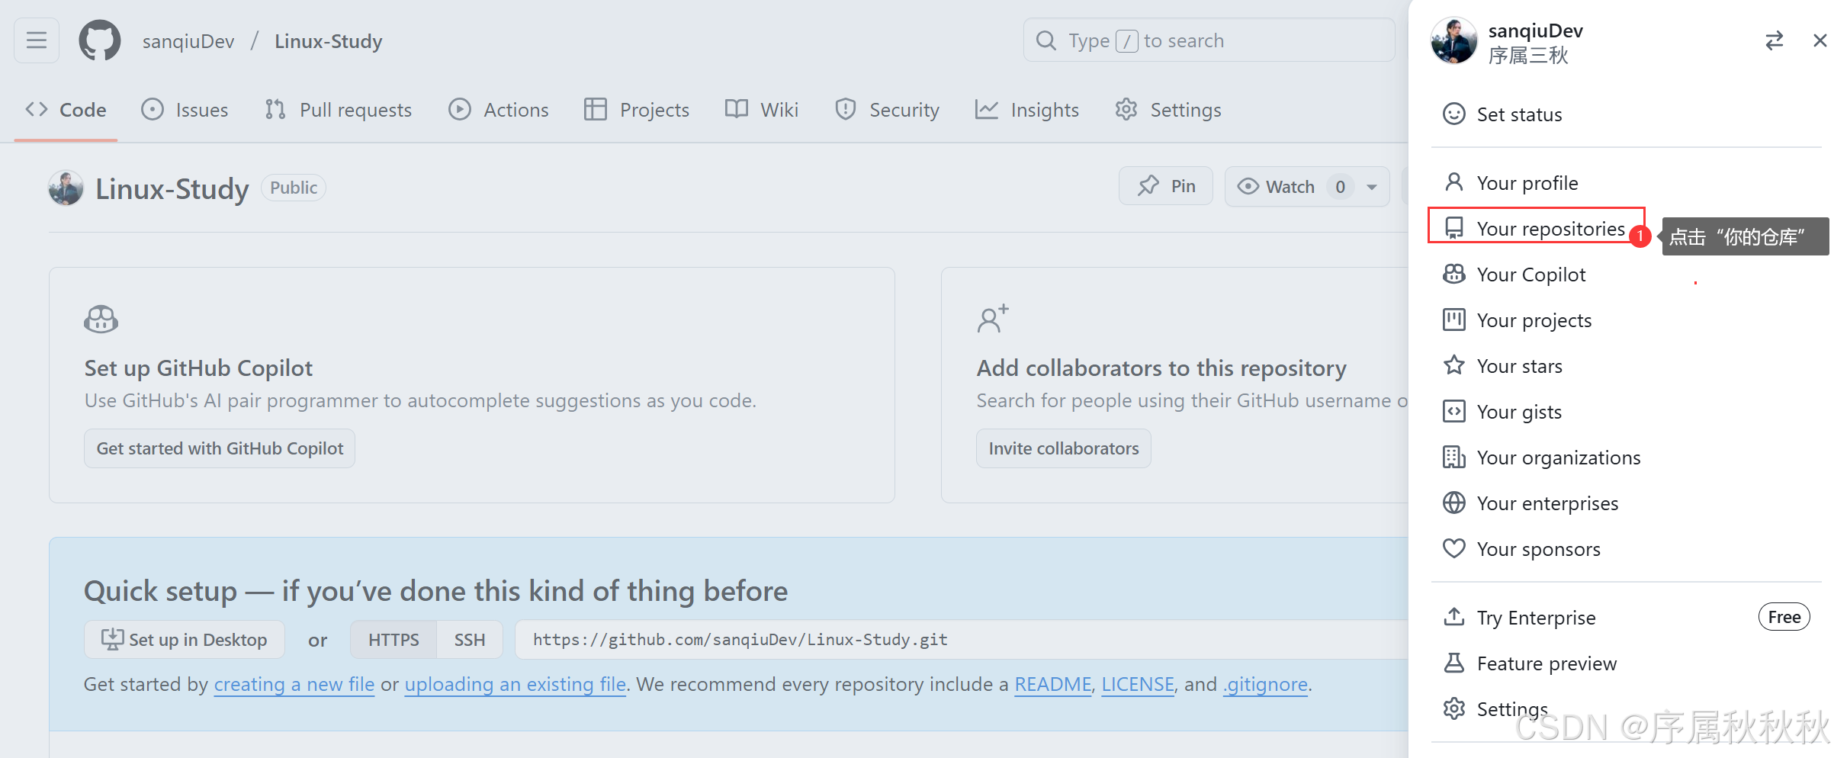Click the Linux-Study breadcrumb link
Viewport: 1834px width, 758px height.
(x=329, y=41)
